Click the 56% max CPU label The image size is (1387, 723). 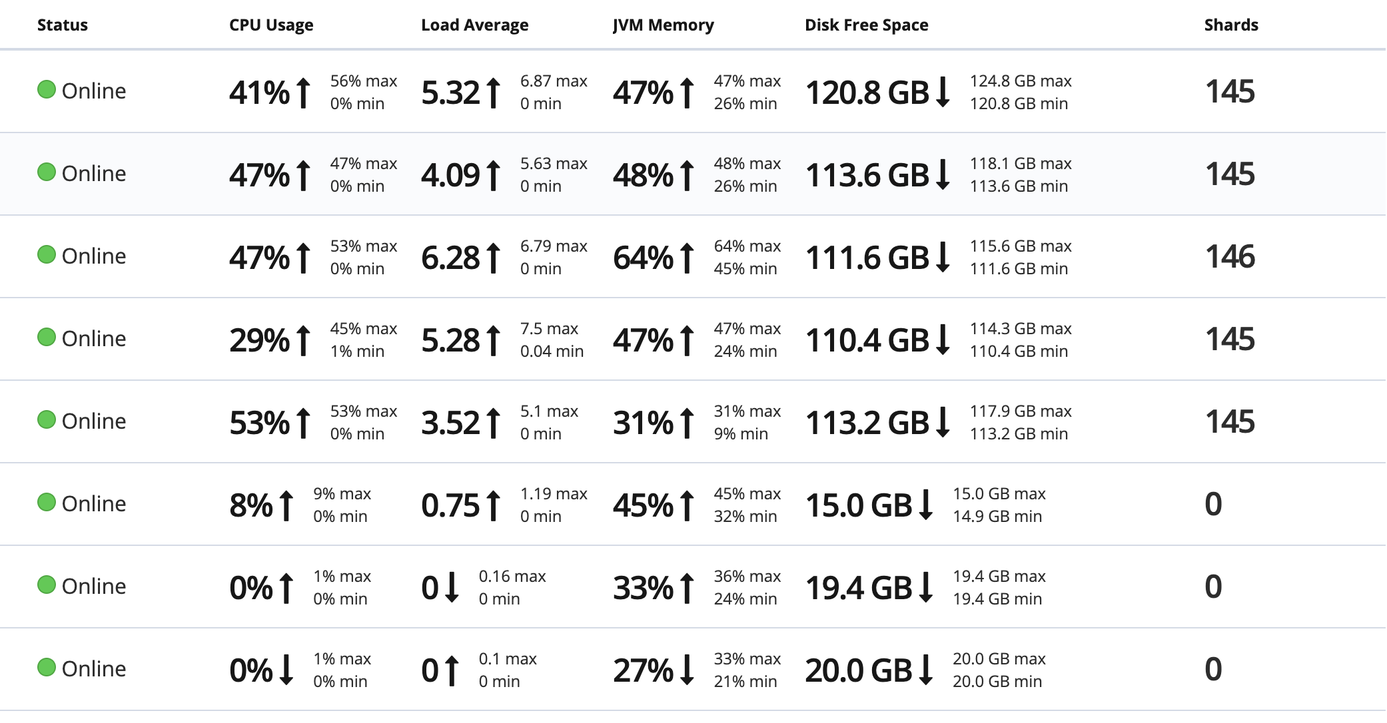(x=364, y=81)
